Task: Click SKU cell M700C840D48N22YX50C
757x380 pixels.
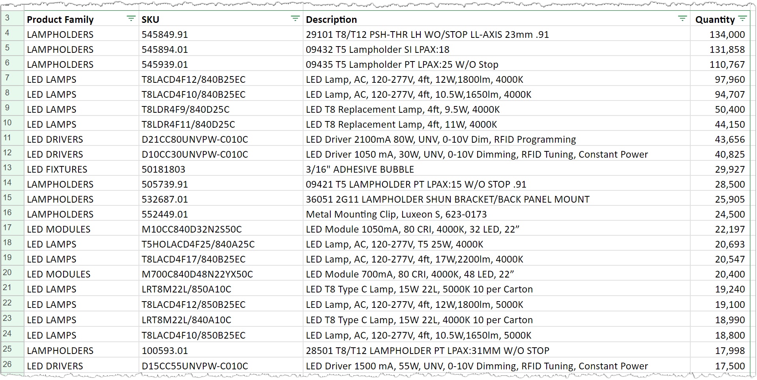Action: click(x=197, y=274)
